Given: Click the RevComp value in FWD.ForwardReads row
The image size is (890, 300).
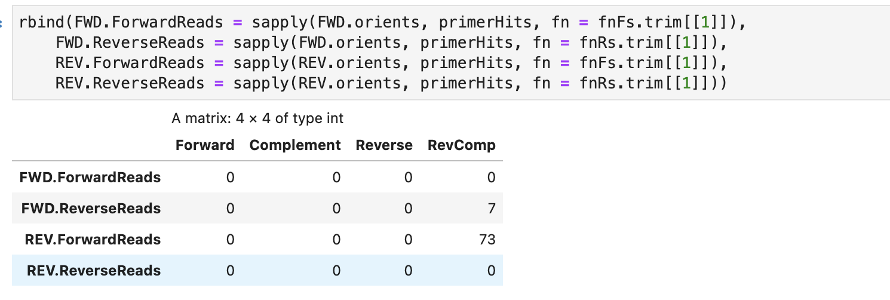Looking at the screenshot, I should (x=492, y=177).
